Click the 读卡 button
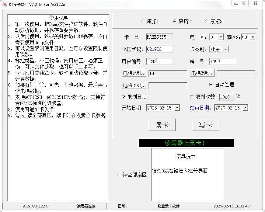Image resolution: width=265 pixels, height=212 pixels. point(162,125)
